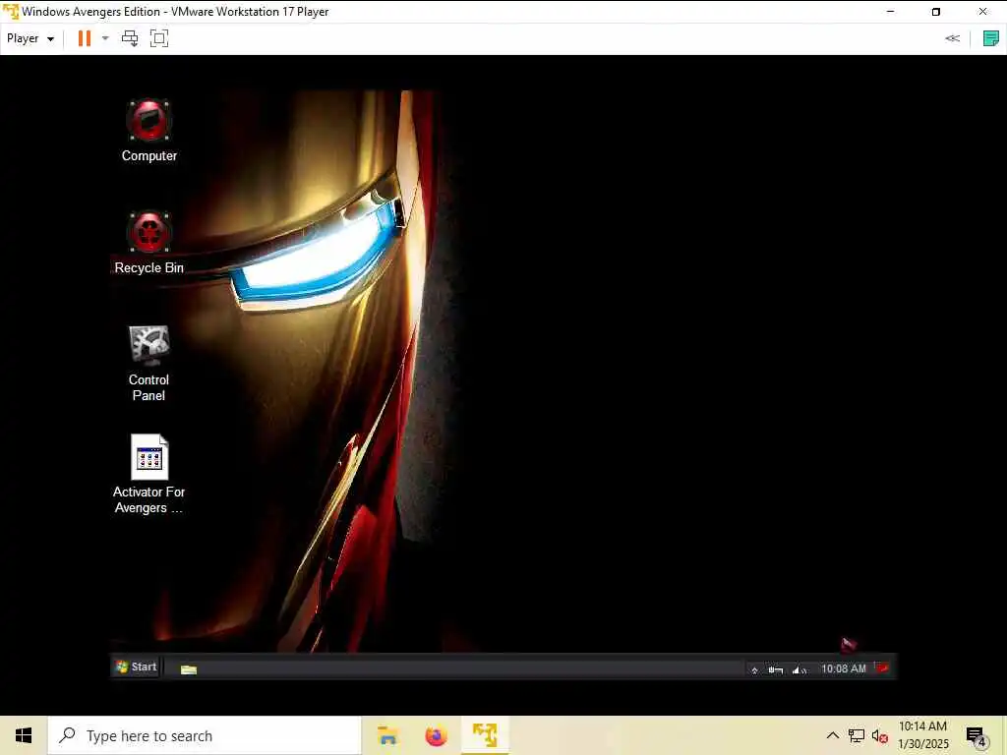Enter VMware full screen mode
The image size is (1007, 755).
pyautogui.click(x=158, y=38)
